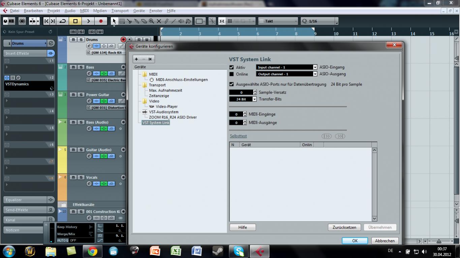The height and width of the screenshot is (258, 460).
Task: Solo the Vocals track
Action: pos(81,177)
